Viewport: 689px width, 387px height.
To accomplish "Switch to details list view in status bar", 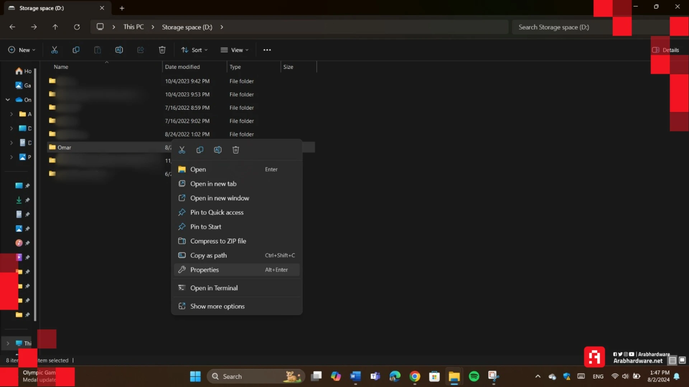I will click(672, 360).
